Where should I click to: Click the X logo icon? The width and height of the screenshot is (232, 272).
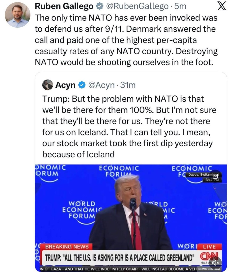(x=221, y=6)
